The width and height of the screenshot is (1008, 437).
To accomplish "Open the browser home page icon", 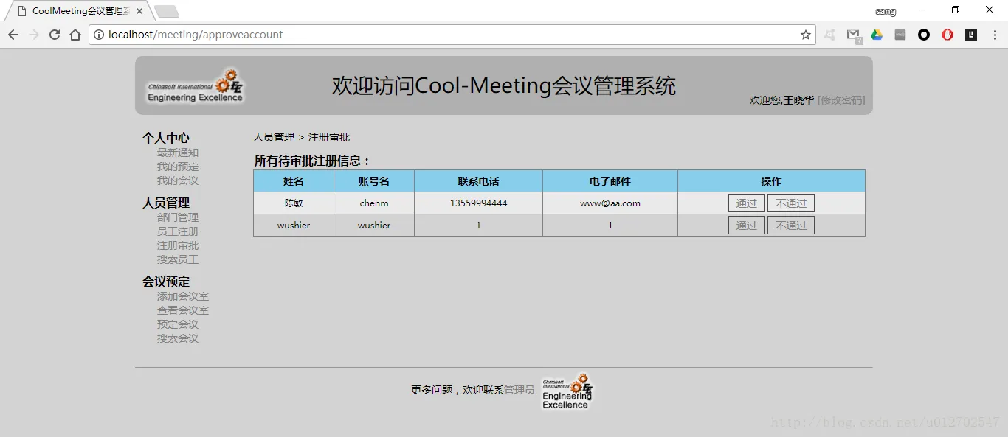I will (75, 35).
